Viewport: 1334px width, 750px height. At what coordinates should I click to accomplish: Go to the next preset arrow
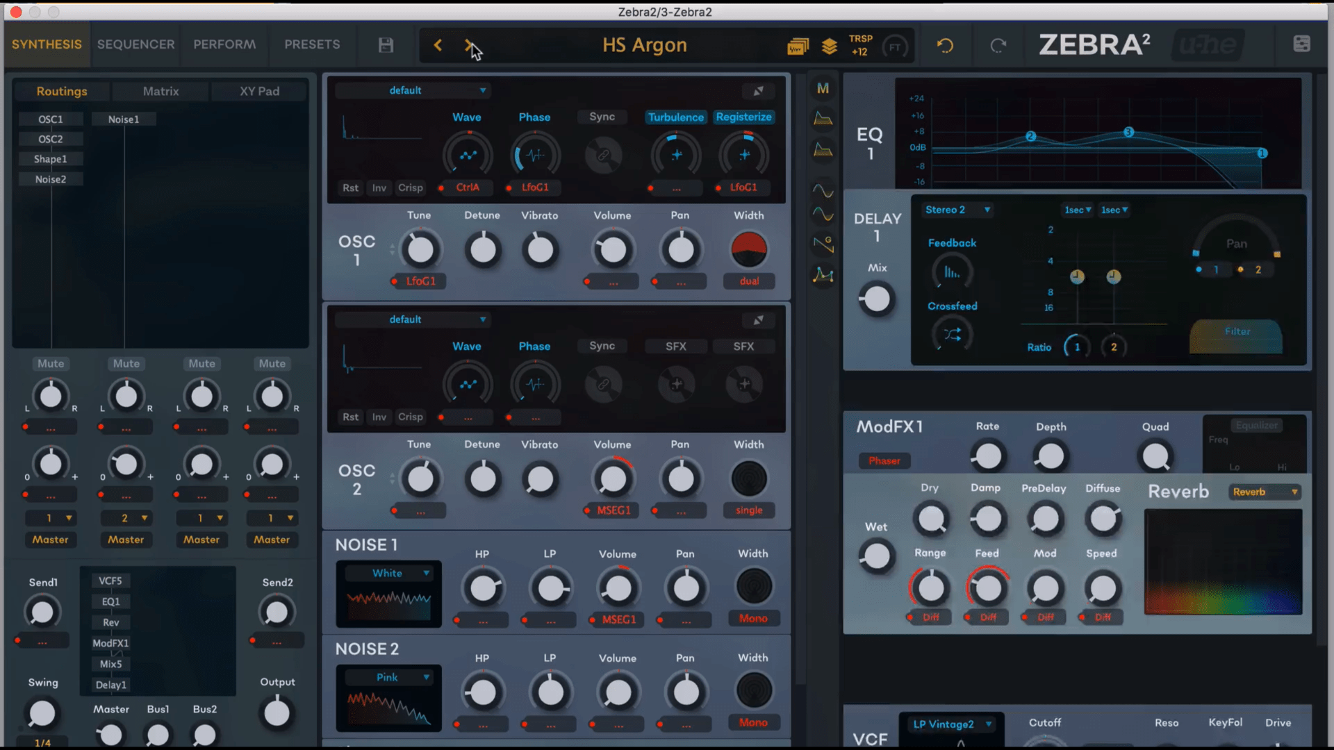pos(469,45)
